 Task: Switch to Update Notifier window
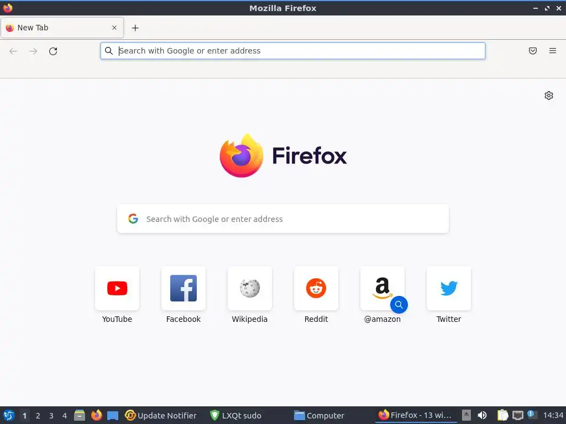pos(161,415)
